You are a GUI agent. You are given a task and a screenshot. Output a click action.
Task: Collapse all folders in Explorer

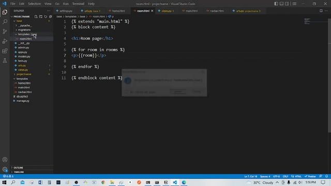click(x=51, y=17)
